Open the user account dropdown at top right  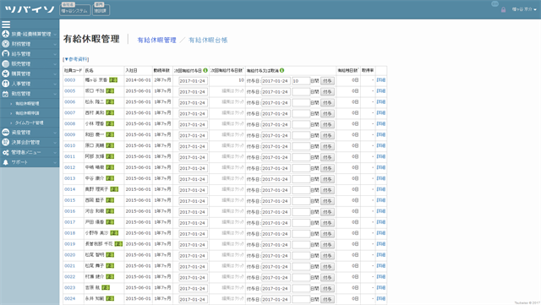pyautogui.click(x=524, y=9)
